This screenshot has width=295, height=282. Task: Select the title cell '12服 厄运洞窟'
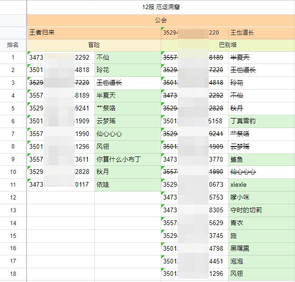[161, 7]
